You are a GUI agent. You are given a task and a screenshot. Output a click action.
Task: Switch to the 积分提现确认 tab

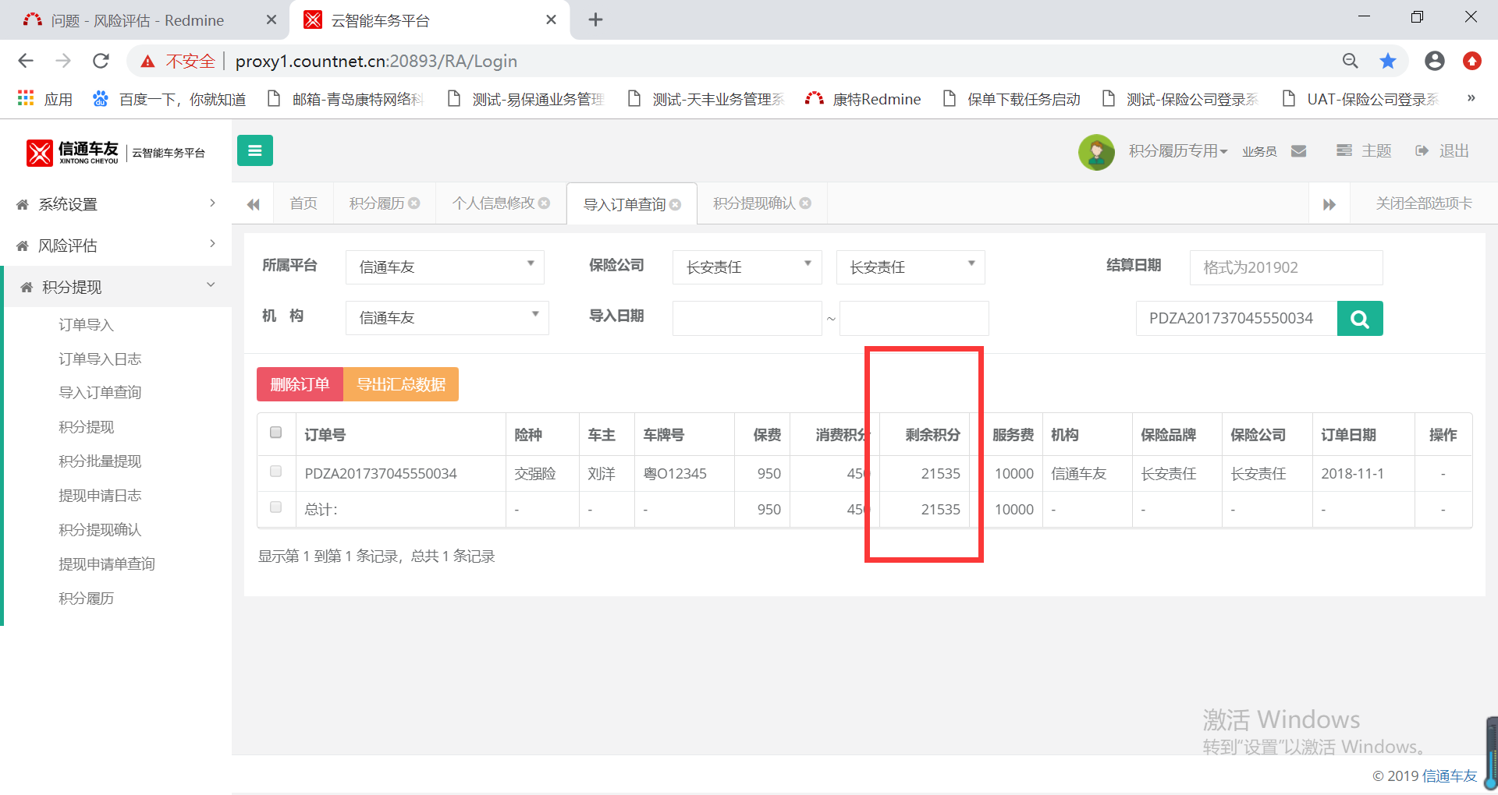coord(754,203)
